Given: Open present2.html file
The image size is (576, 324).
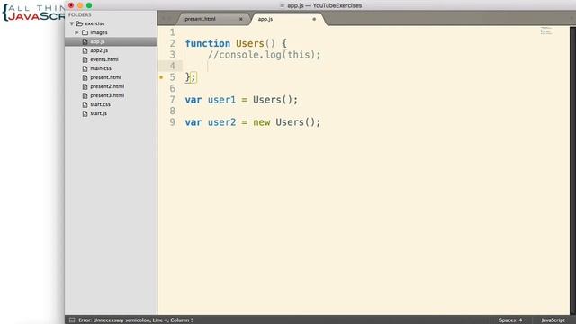Looking at the screenshot, I should (x=107, y=86).
